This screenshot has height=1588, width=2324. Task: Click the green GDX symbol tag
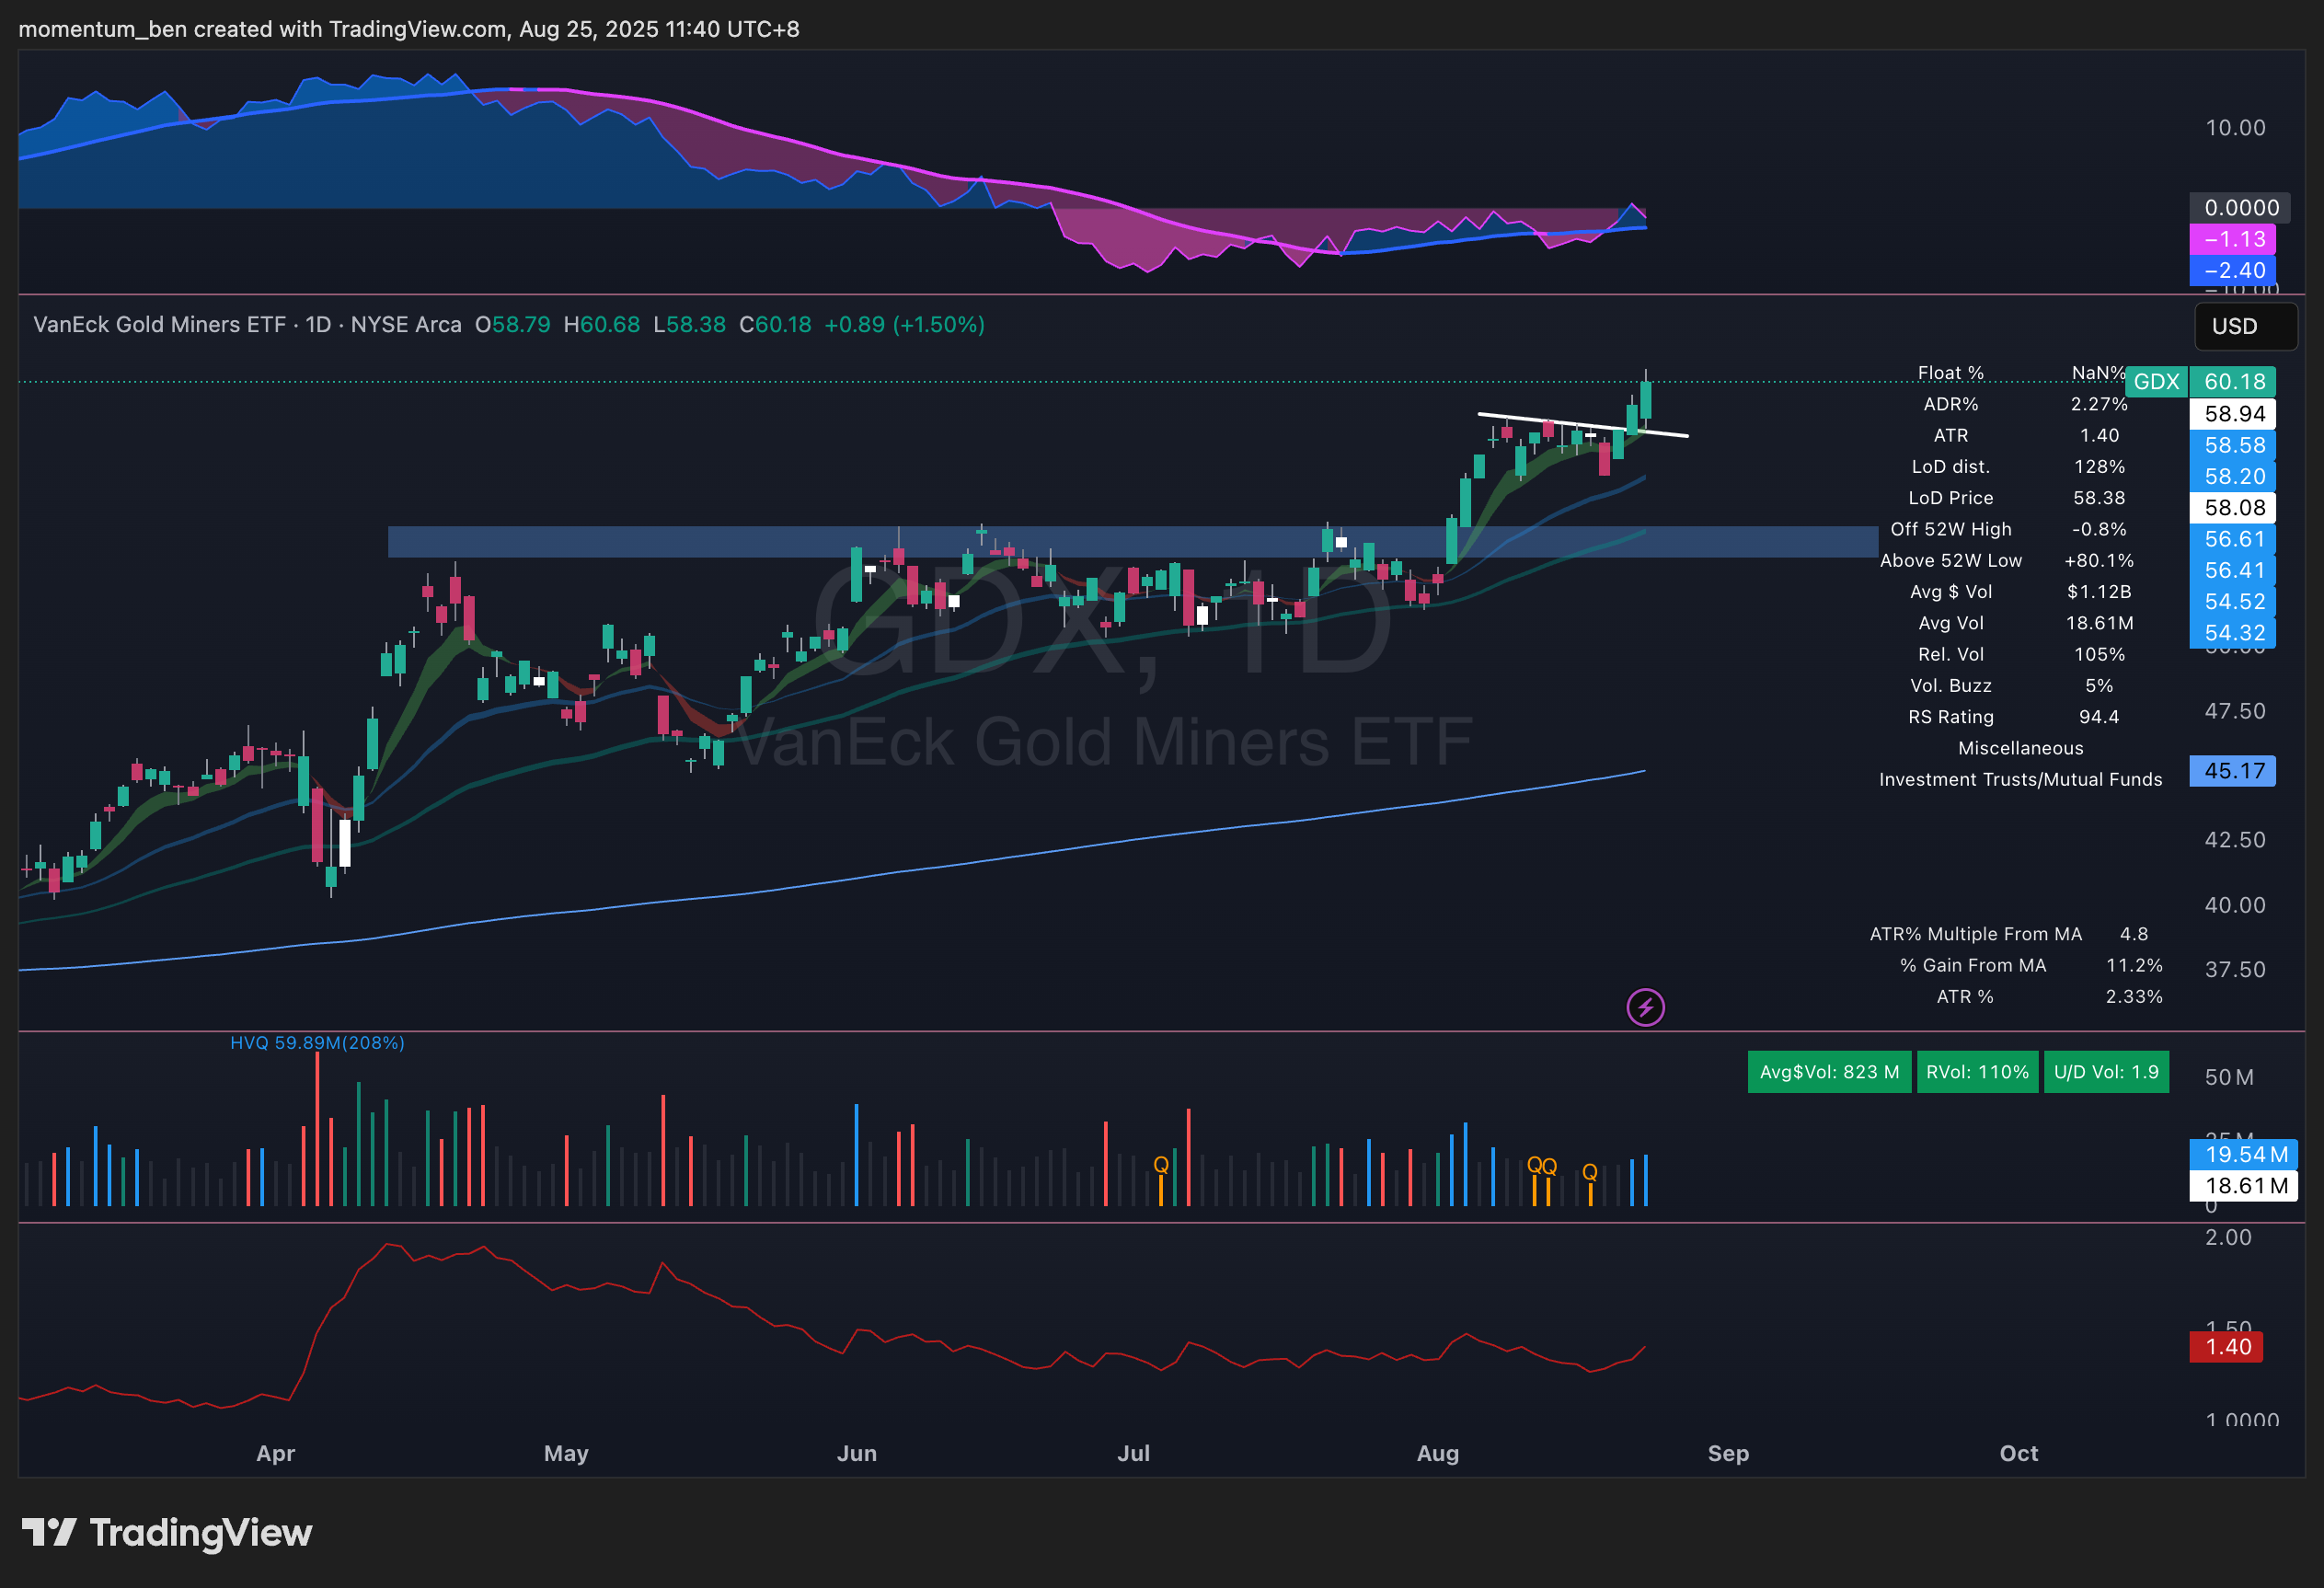coord(2155,382)
